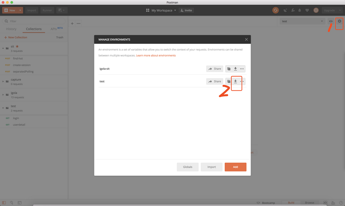Switch to two-pane layout icon
345x206 pixels.
pos(325,203)
